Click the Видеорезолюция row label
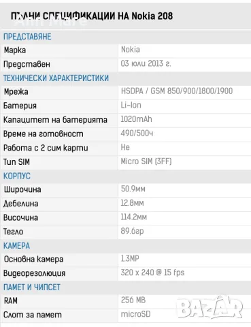Image resolution: width=251 pixels, height=327 pixels. 35,273
